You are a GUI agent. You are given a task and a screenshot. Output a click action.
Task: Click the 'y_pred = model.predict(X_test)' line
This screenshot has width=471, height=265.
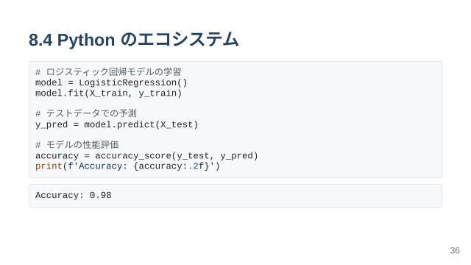click(x=116, y=124)
